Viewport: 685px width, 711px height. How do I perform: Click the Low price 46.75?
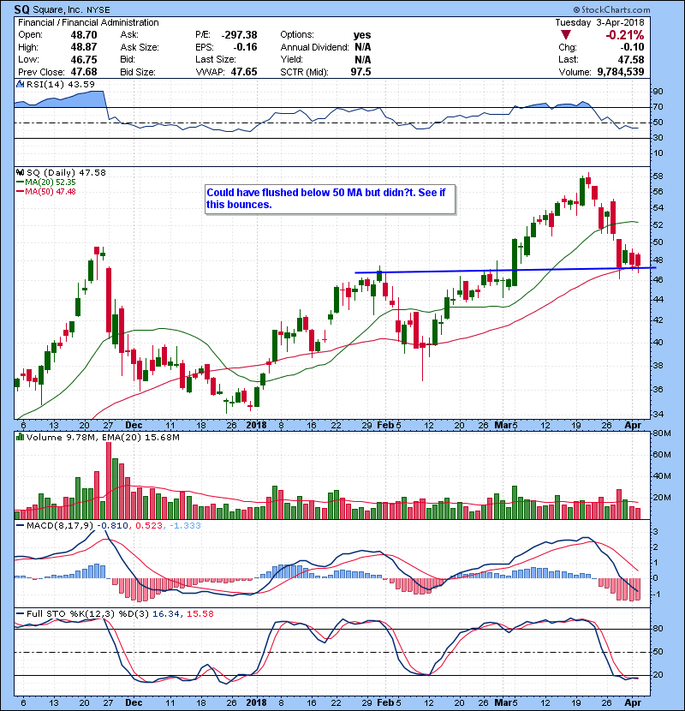pos(84,59)
